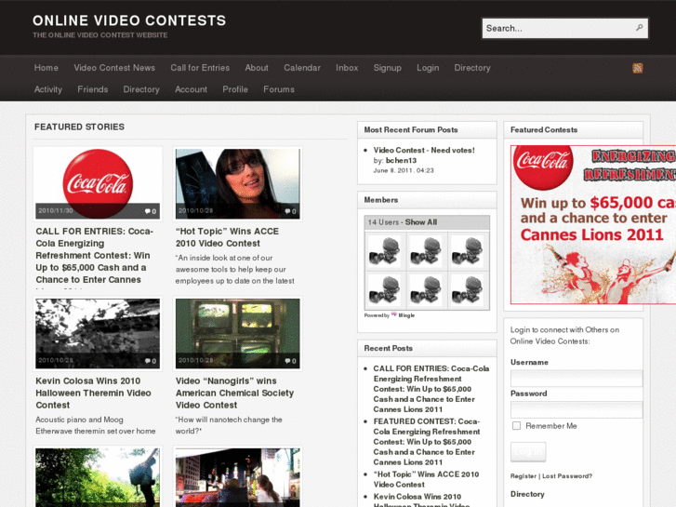Open the city street story thumbnail
This screenshot has height=507, width=676.
(x=237, y=477)
